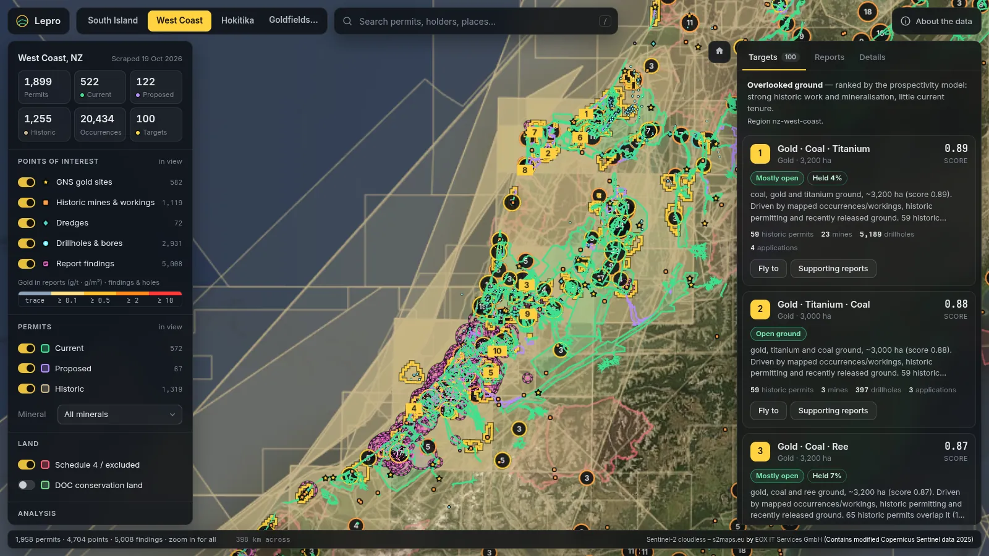Click Fly to for Gold · Titanium · Coal

pyautogui.click(x=768, y=411)
